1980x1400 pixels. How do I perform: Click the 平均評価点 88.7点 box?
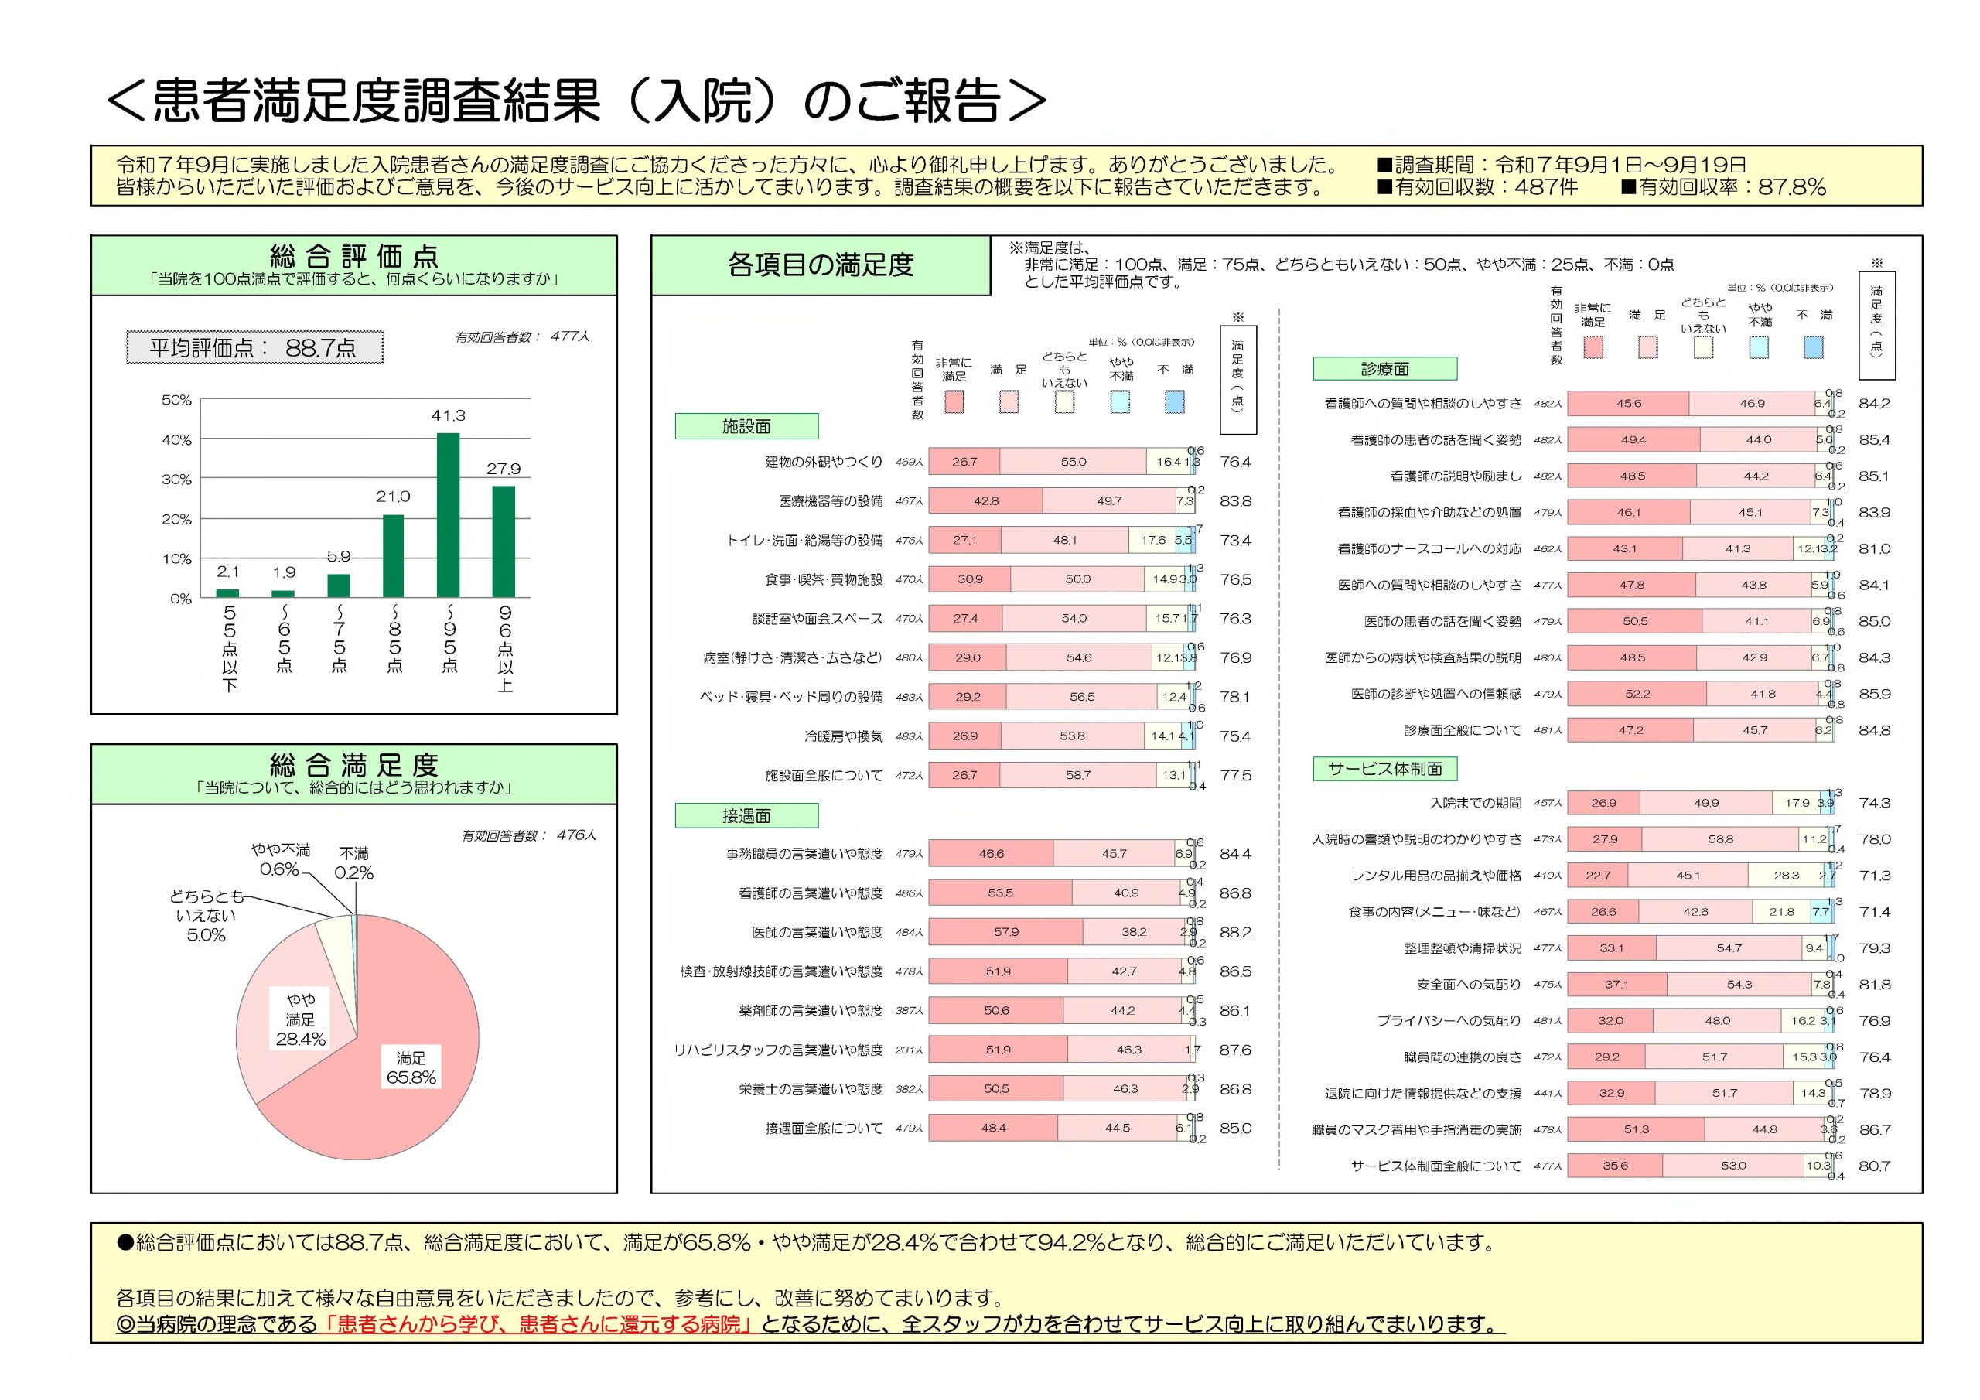coord(254,347)
